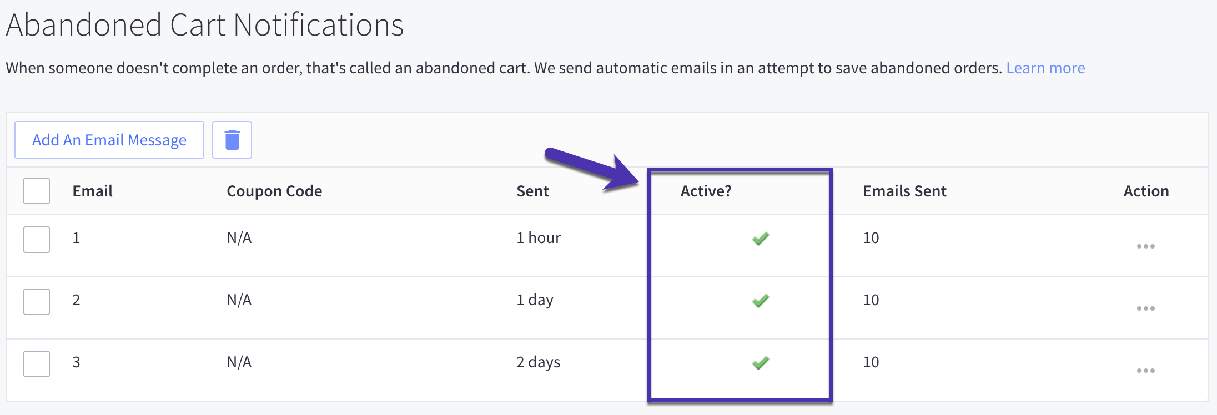This screenshot has width=1217, height=415.
Task: Click Add An Email Message button
Action: click(x=109, y=140)
